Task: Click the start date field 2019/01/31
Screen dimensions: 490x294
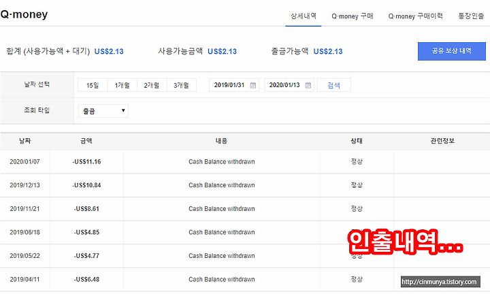Action: point(234,85)
